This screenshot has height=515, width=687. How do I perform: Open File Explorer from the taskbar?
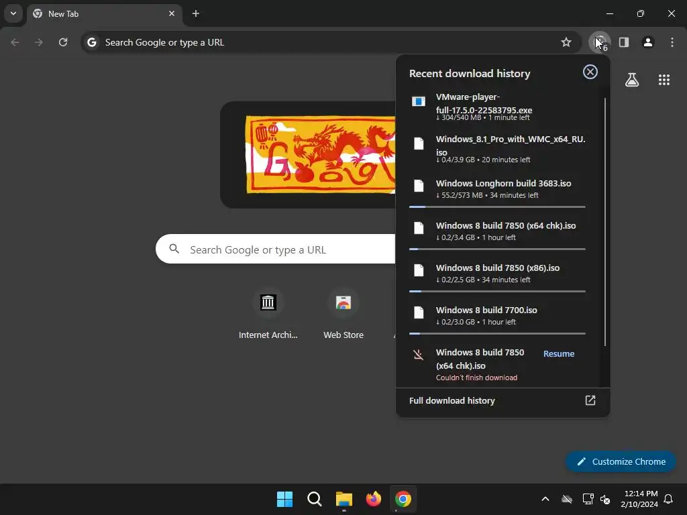(344, 499)
